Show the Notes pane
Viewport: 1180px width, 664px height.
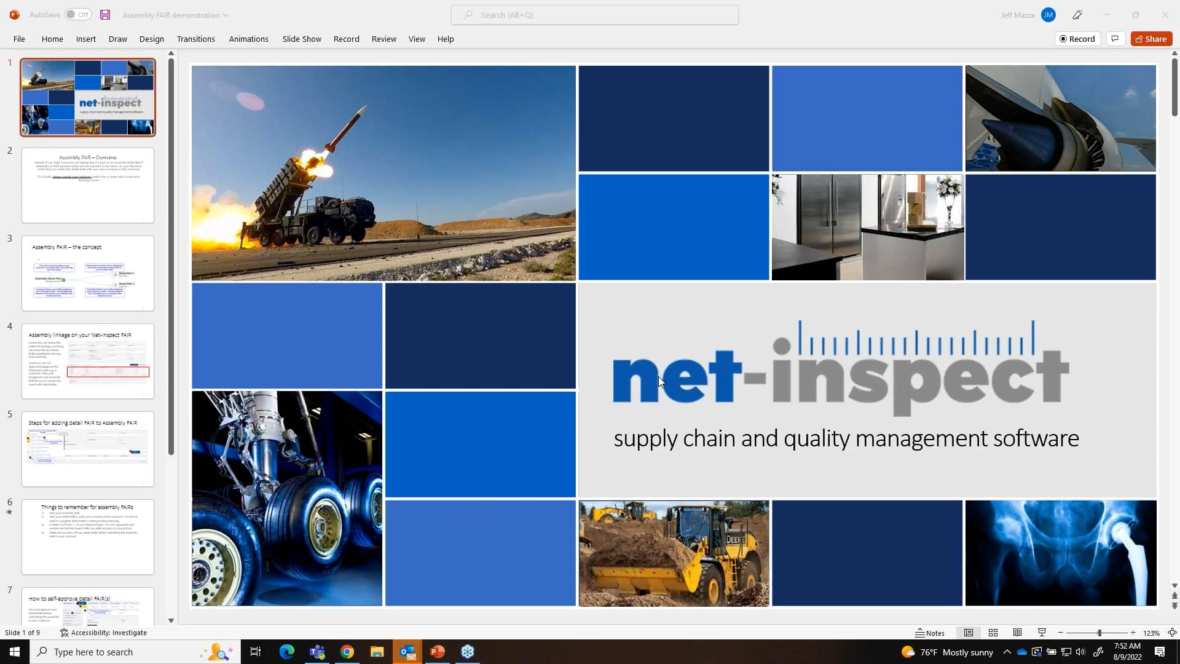point(930,632)
